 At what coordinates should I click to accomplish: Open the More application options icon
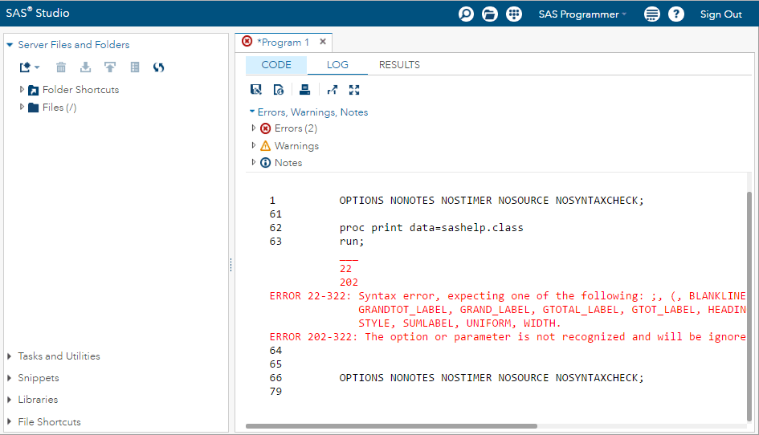click(652, 14)
